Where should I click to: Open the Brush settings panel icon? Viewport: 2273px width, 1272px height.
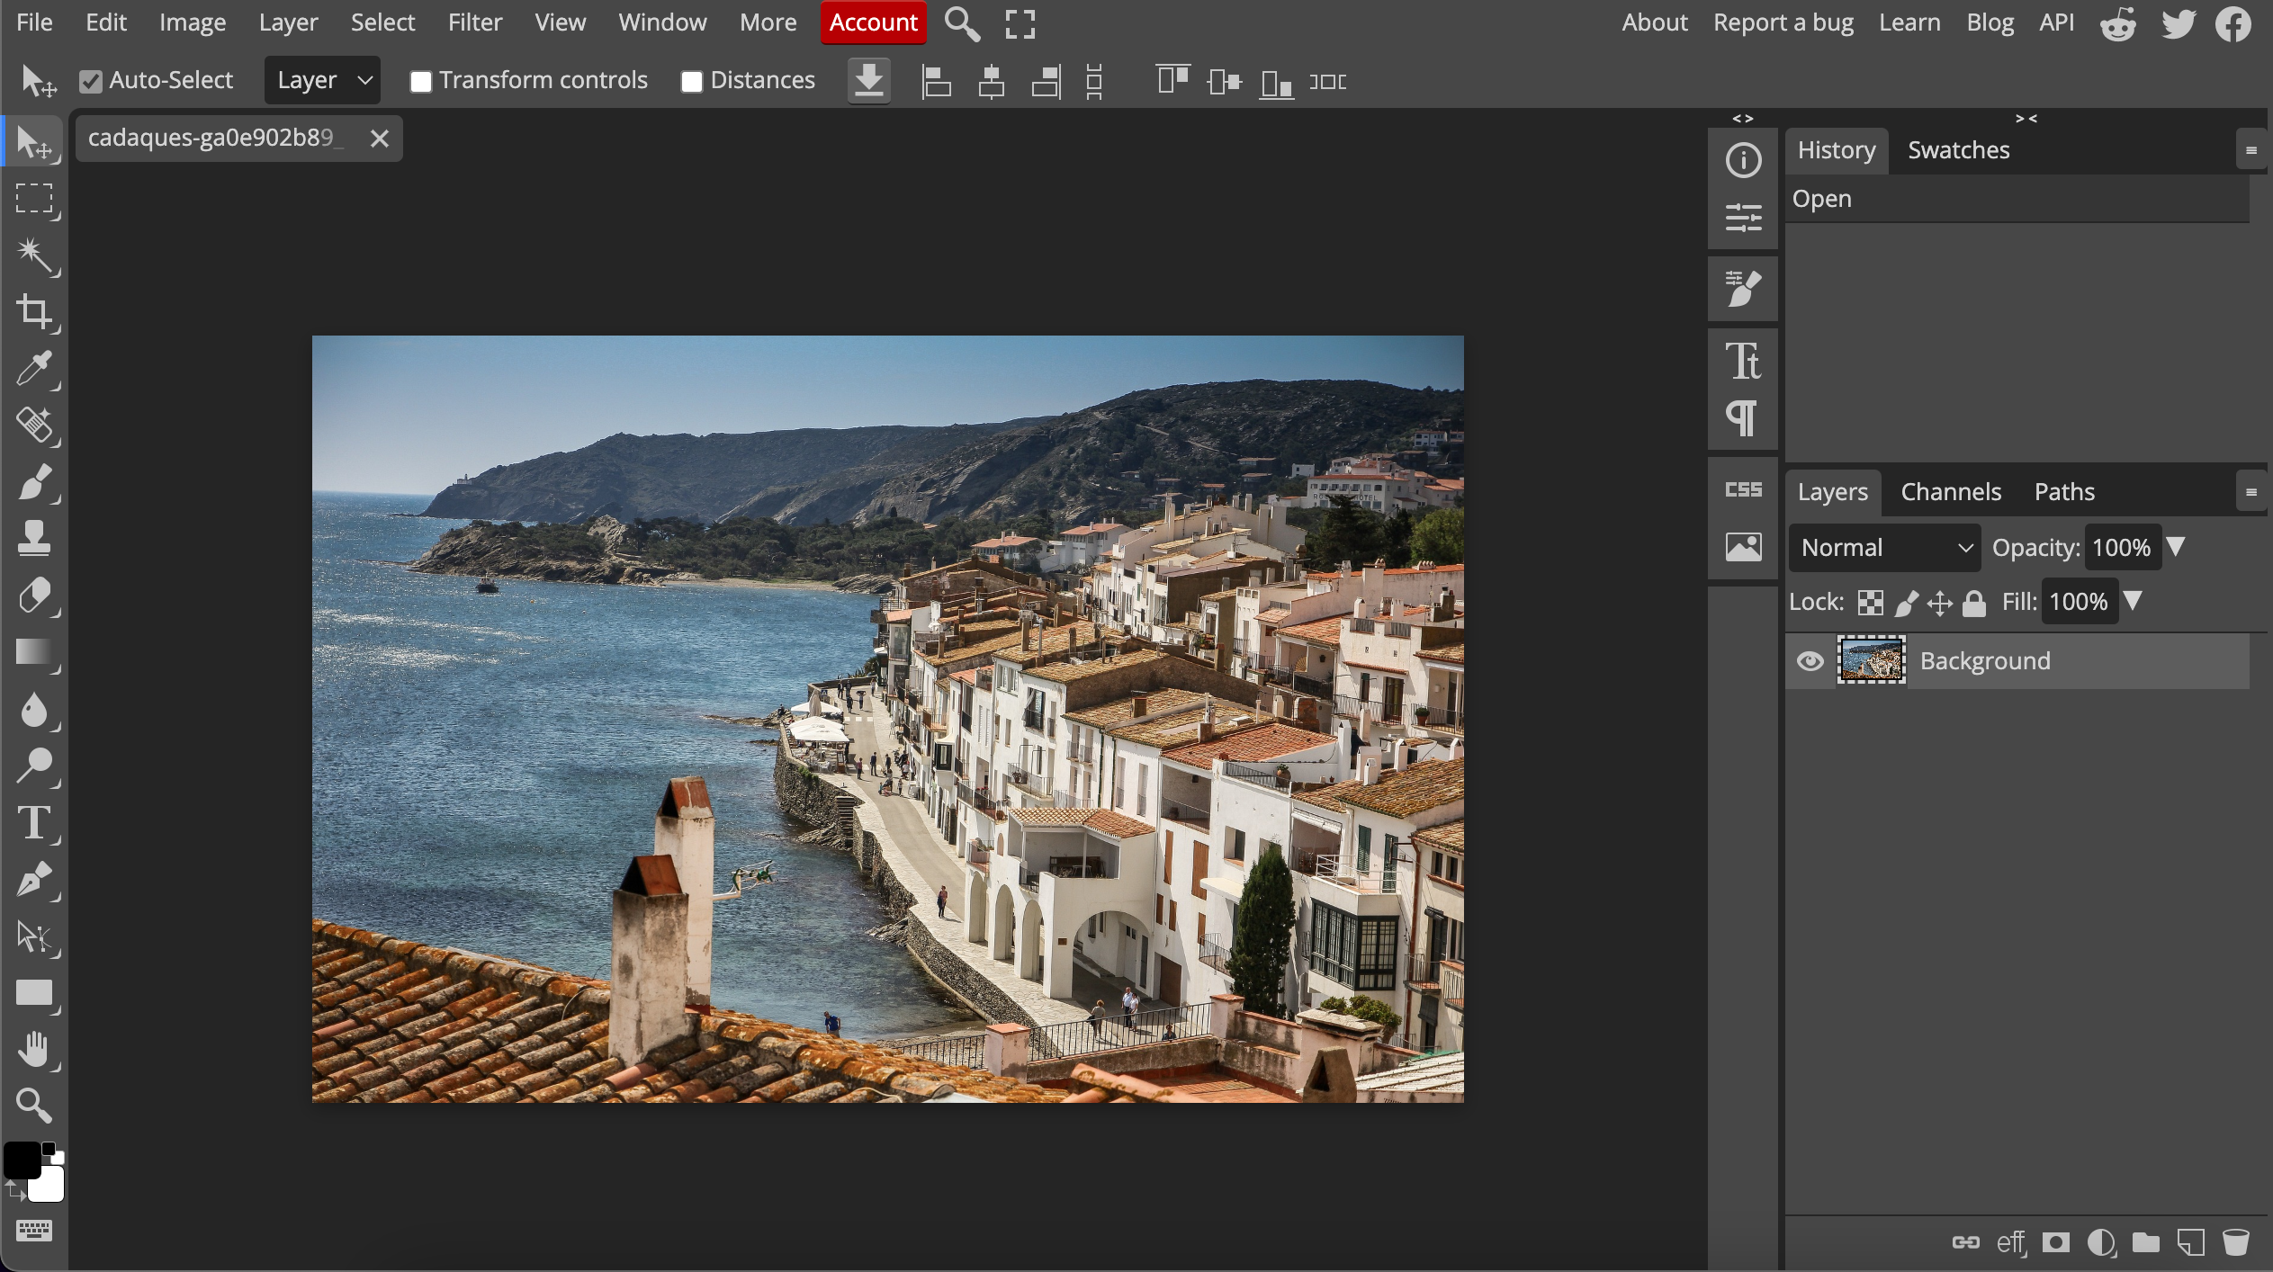1743,289
